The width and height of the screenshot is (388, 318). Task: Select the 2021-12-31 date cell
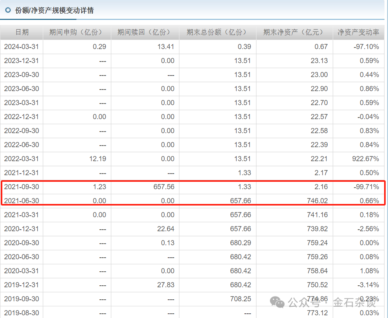coord(21,173)
